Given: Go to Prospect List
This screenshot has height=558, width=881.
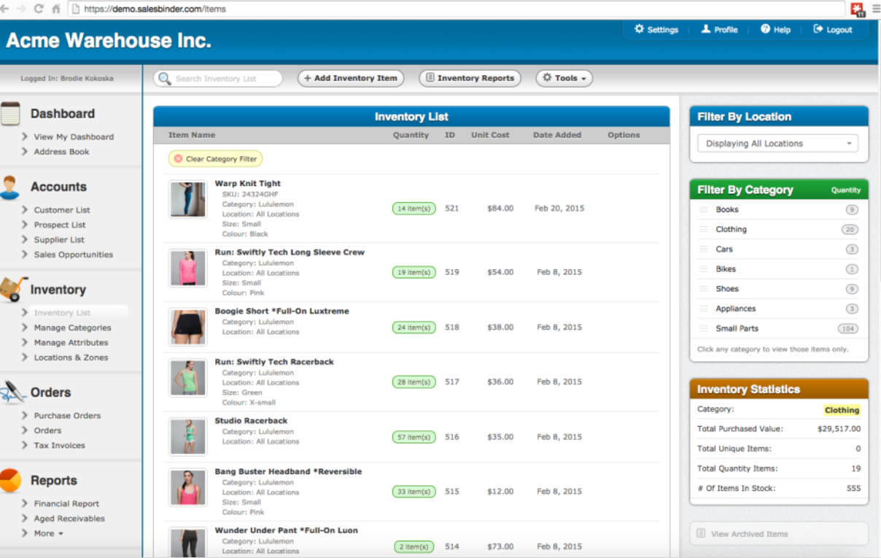Looking at the screenshot, I should point(60,225).
